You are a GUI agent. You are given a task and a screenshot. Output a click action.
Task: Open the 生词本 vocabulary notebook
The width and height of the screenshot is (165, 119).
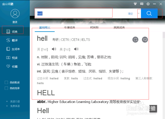[15, 49]
